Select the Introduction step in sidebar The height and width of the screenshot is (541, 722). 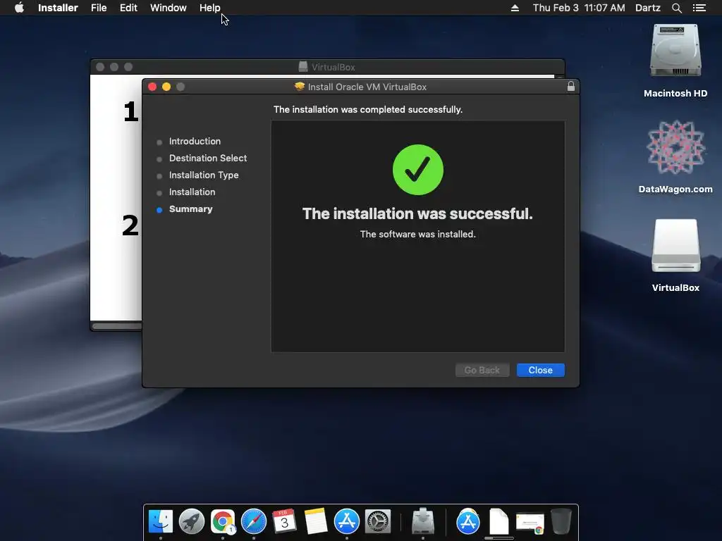(195, 141)
